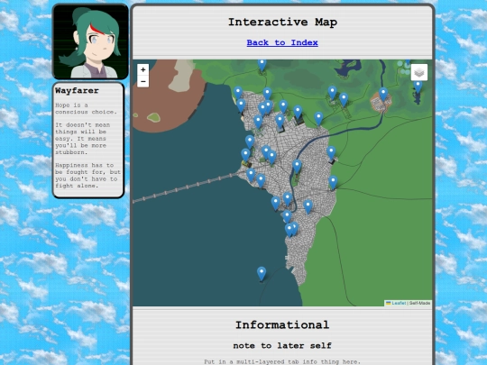Viewport: 487px width, 365px height.
Task: Select the northwesternmost city marker on the coast
Action: (238, 93)
